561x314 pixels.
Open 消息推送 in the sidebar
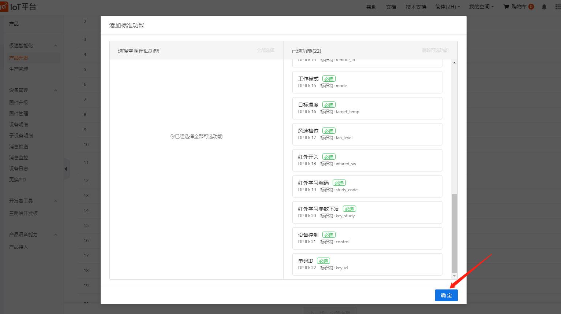(19, 147)
